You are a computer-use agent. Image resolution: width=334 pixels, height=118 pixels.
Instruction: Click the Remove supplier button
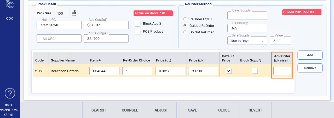310,68
